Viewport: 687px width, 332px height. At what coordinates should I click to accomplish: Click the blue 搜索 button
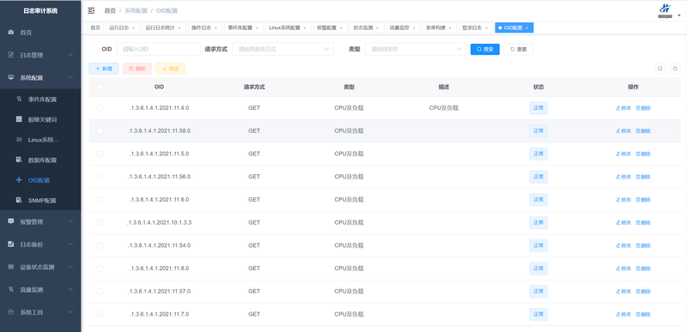coord(485,50)
